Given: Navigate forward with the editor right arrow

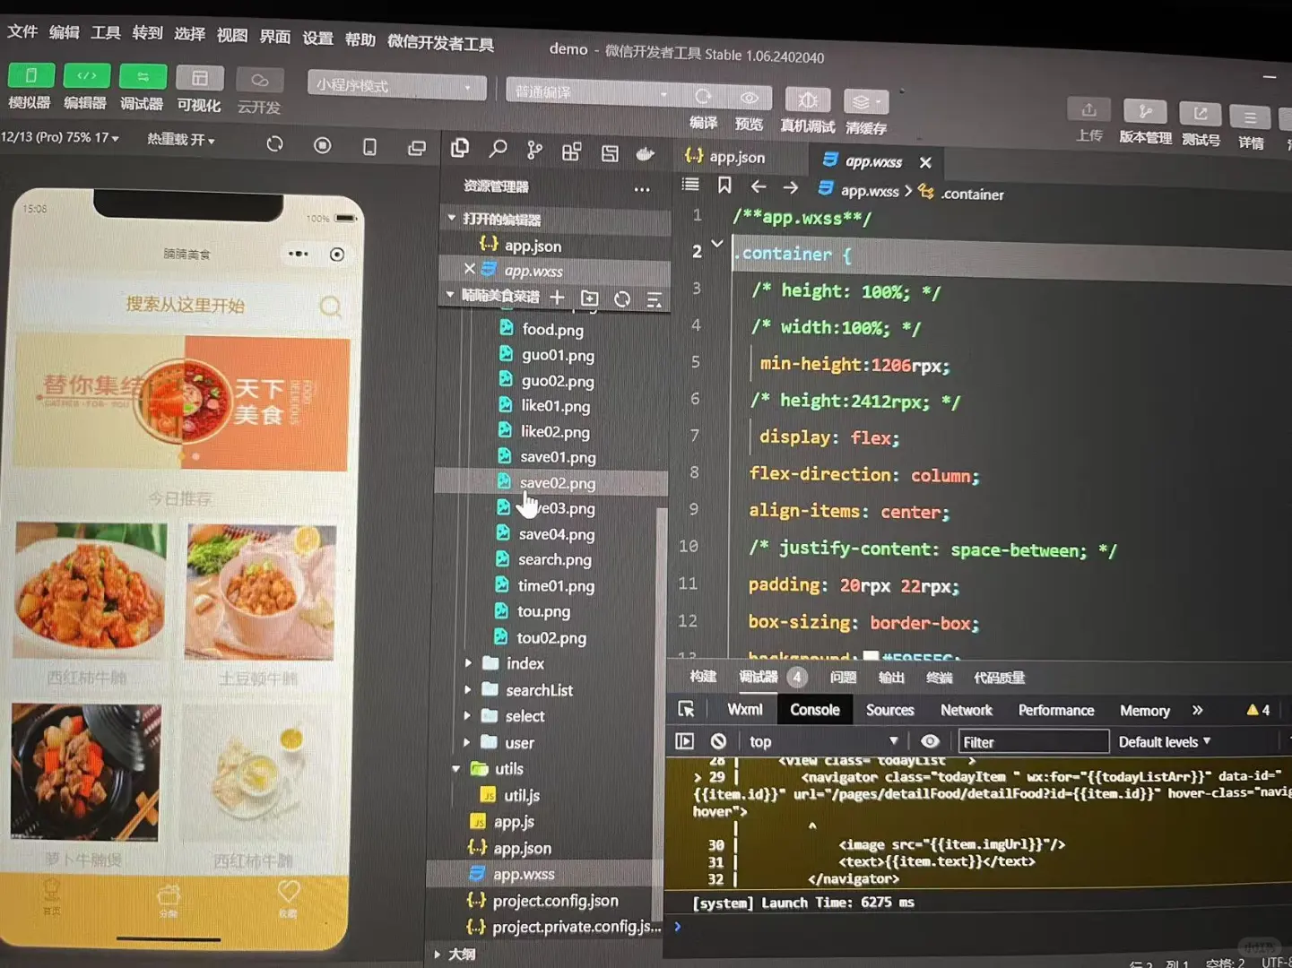Looking at the screenshot, I should pyautogui.click(x=790, y=187).
